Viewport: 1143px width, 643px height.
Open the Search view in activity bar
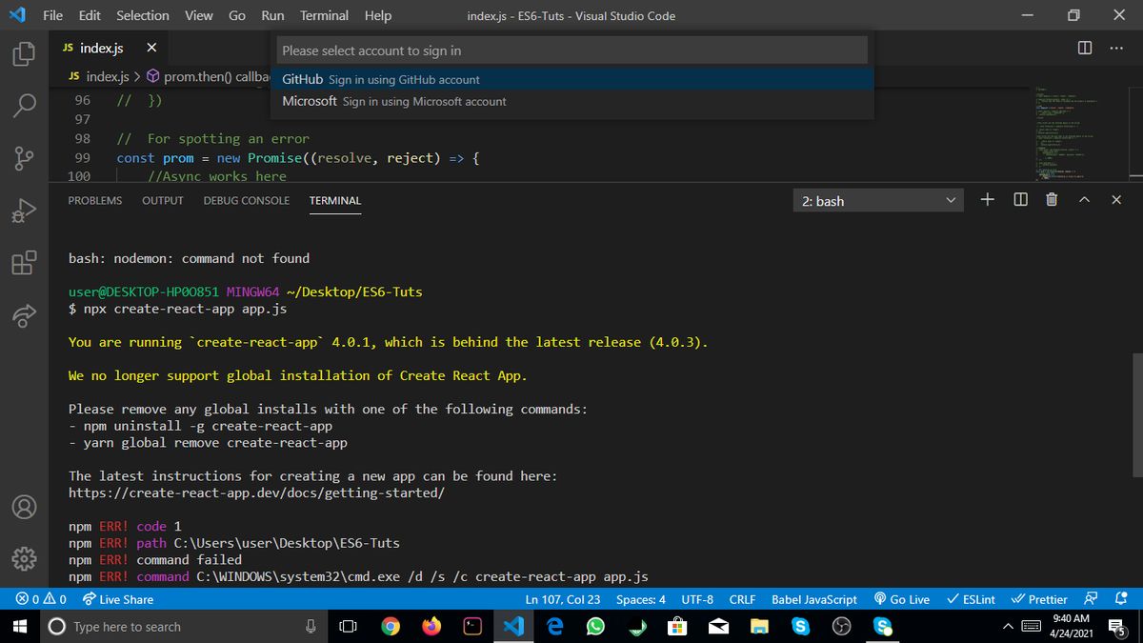25,105
